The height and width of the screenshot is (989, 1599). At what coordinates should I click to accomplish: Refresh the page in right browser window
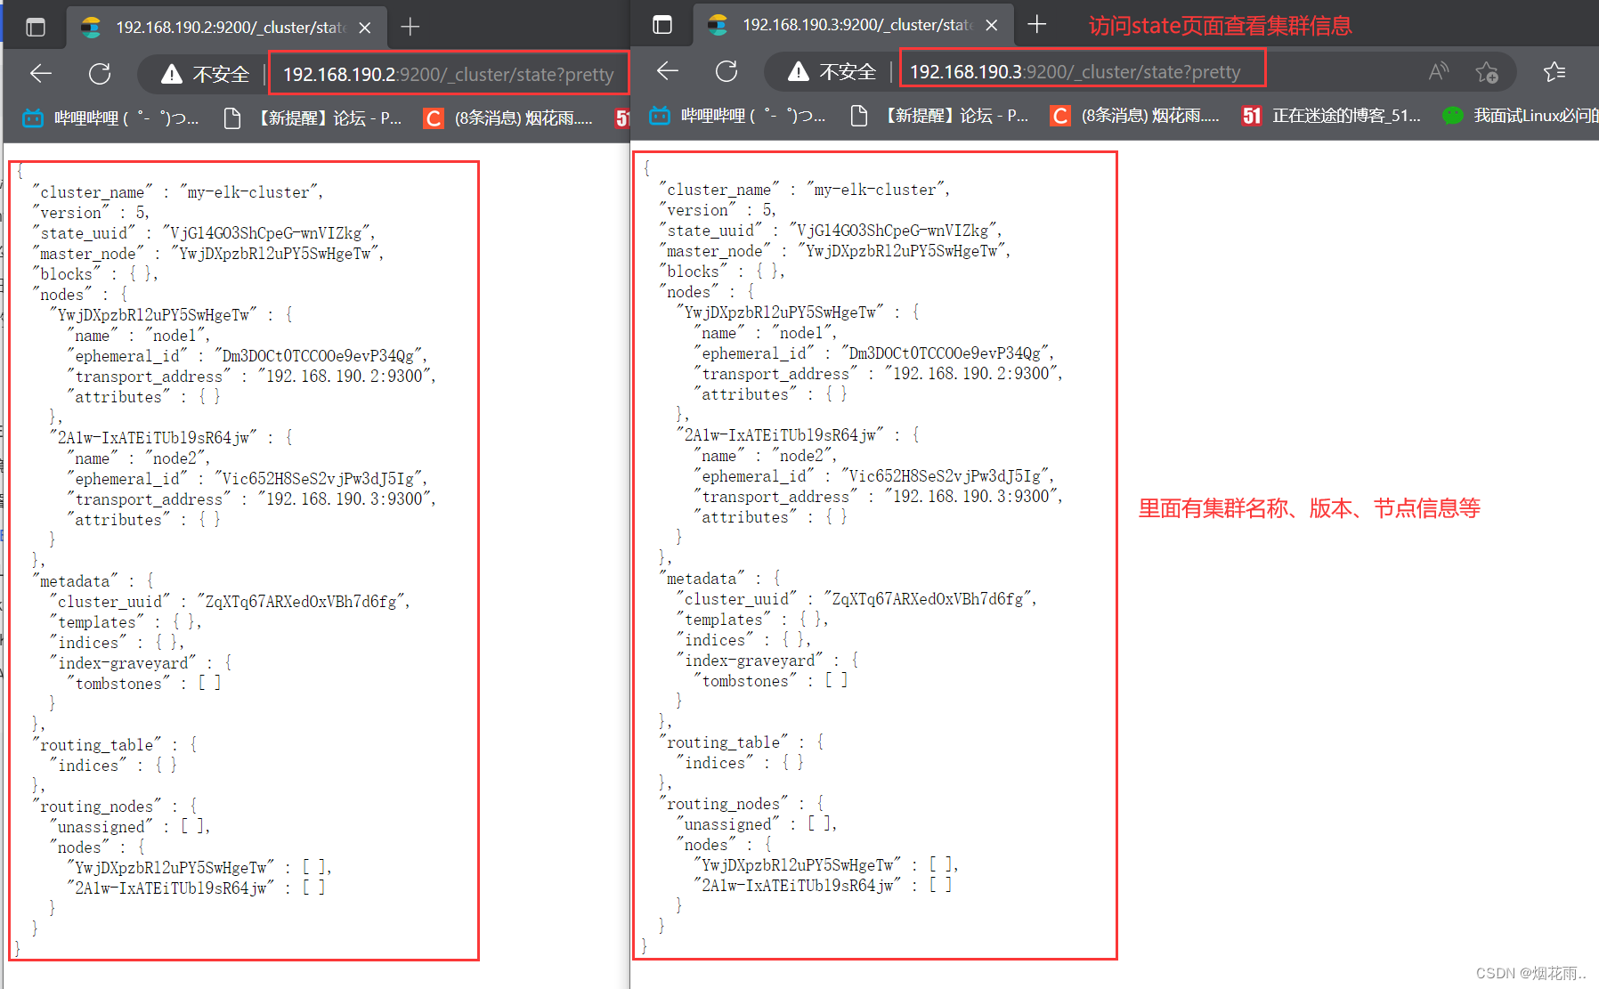726,71
